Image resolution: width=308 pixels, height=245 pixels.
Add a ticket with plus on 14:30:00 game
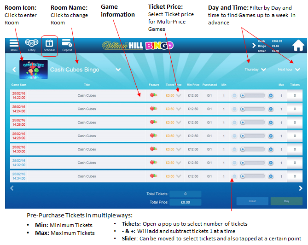(271, 150)
